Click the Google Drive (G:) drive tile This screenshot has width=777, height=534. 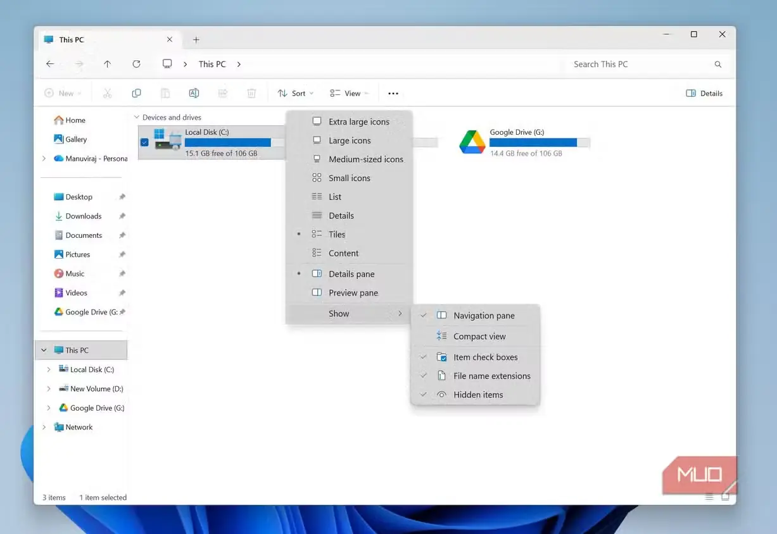click(x=524, y=142)
